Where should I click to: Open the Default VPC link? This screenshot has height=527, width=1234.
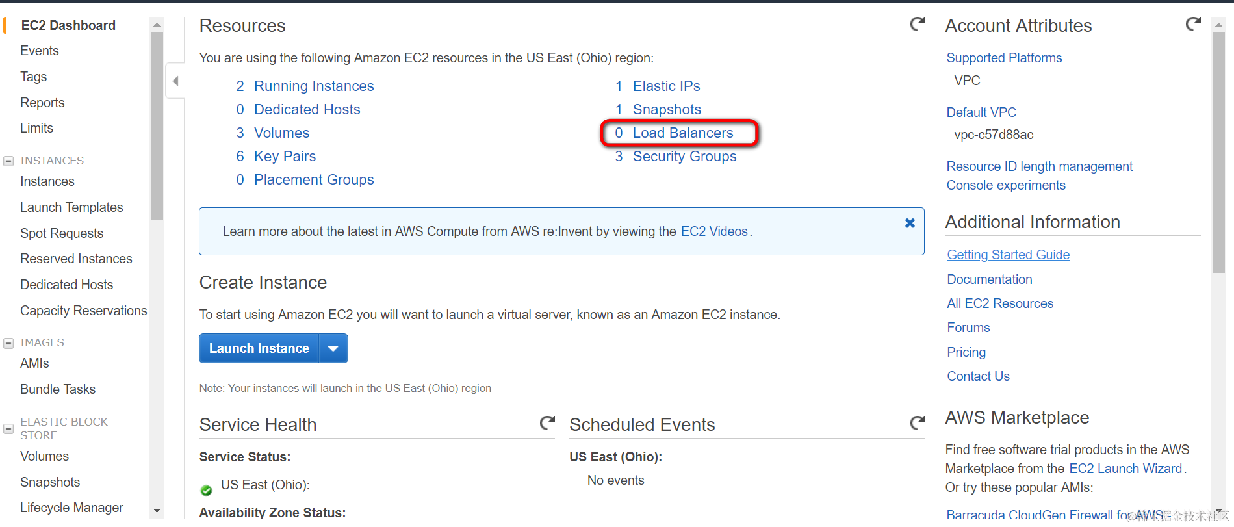[x=981, y=112]
